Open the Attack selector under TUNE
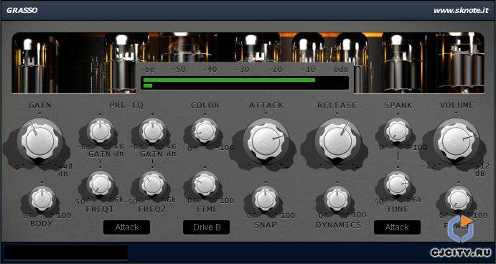 pos(397,227)
